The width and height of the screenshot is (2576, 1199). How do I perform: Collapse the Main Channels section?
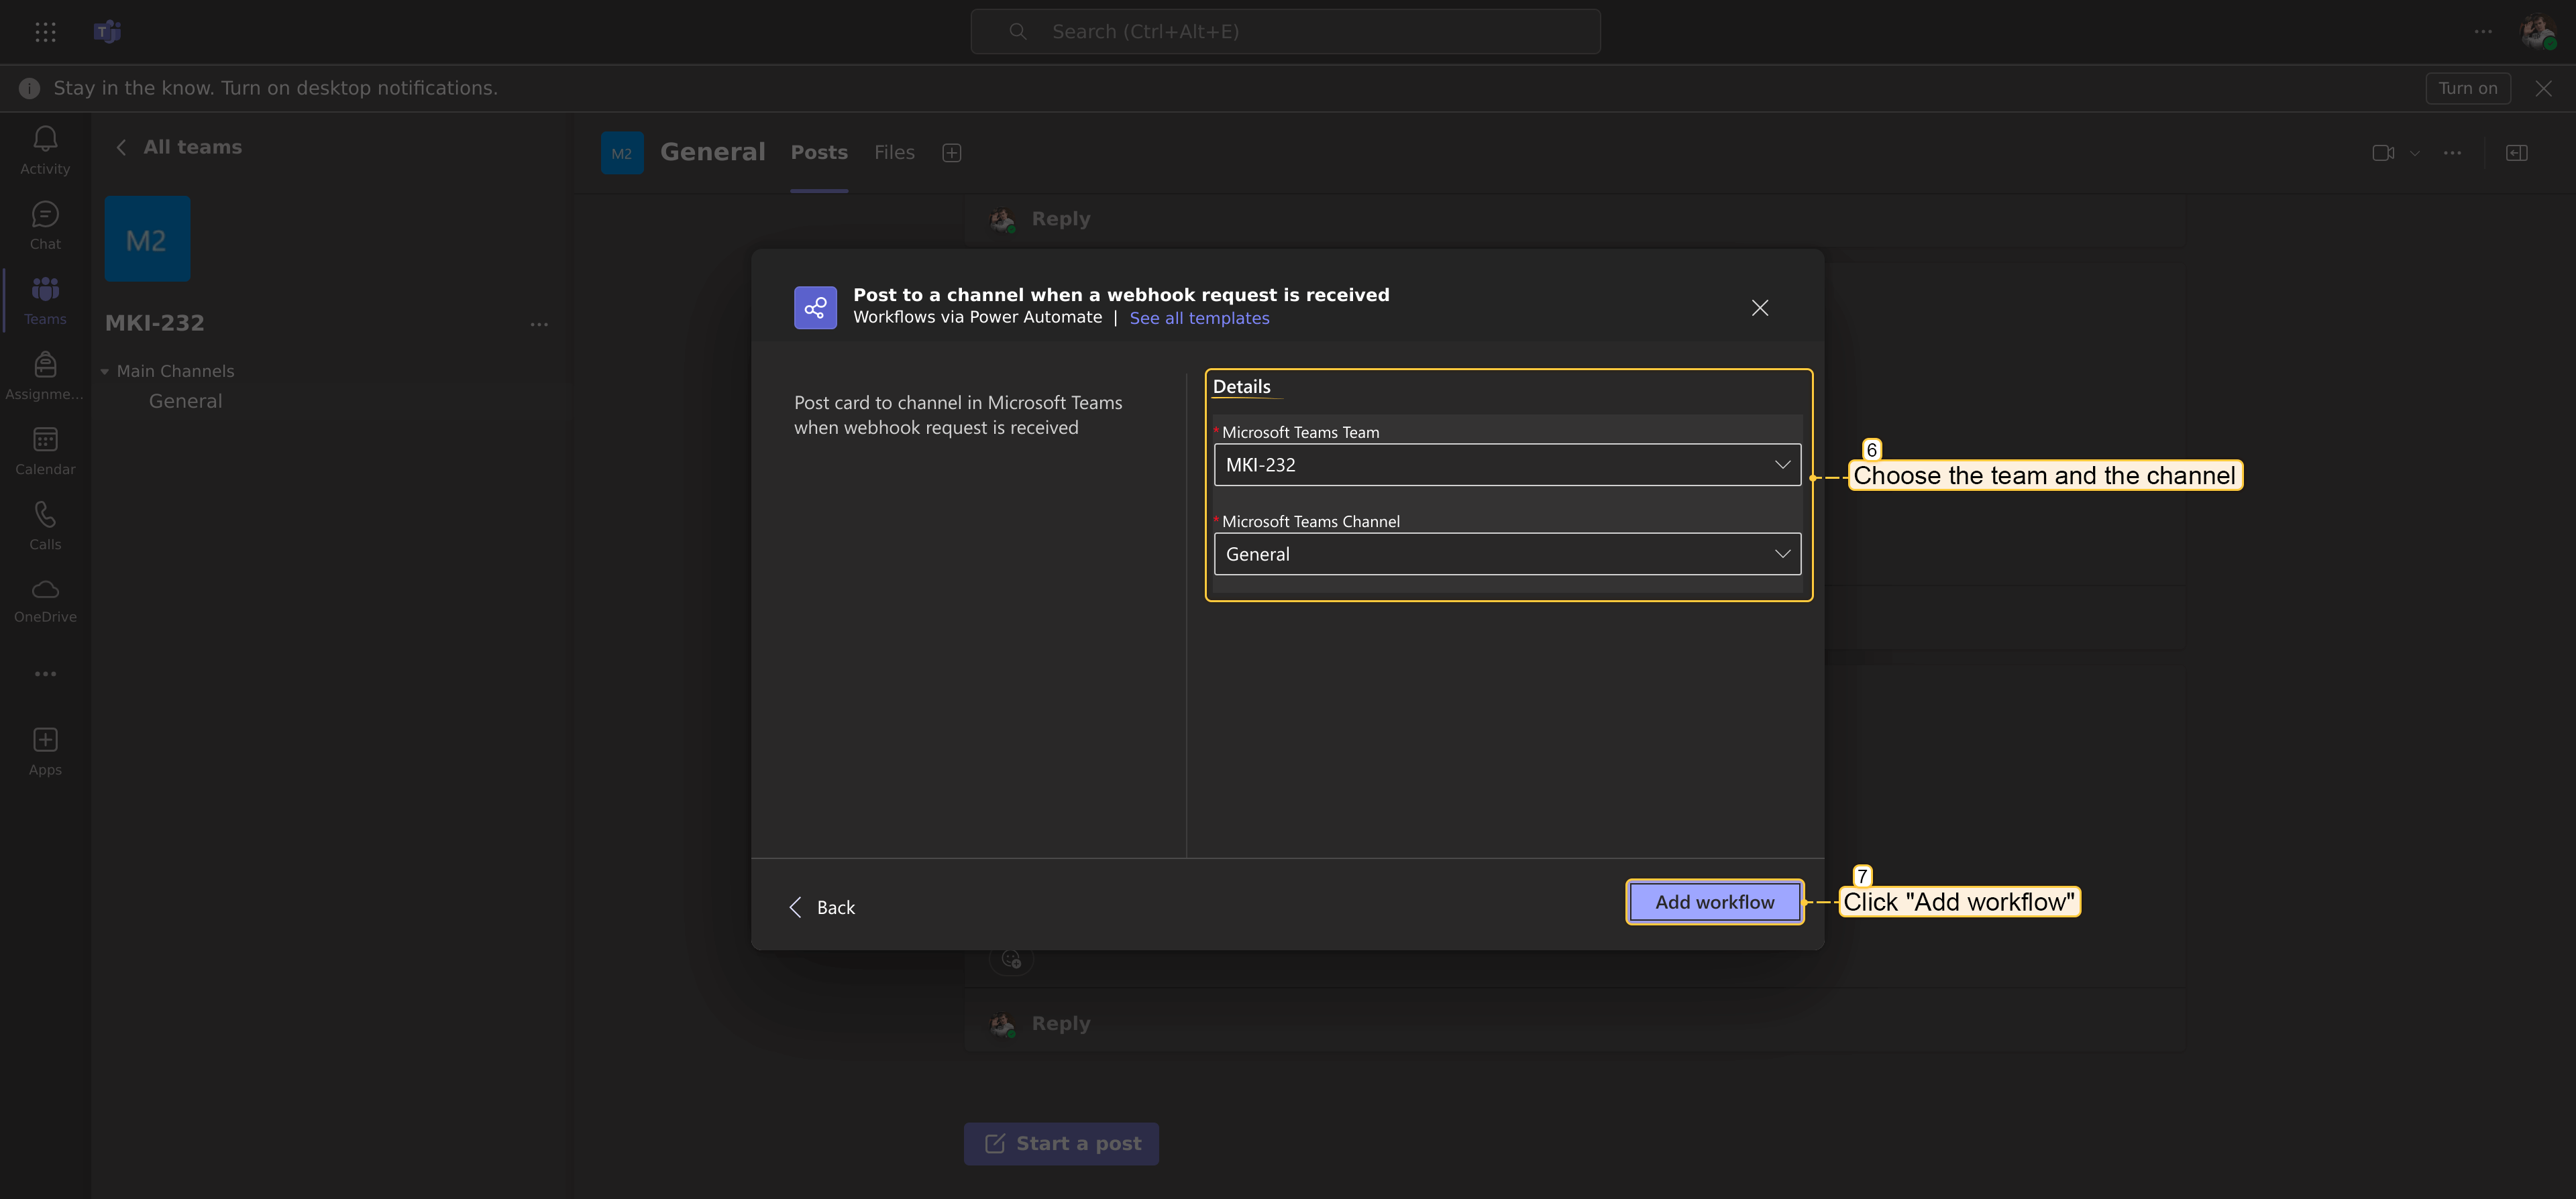105,371
